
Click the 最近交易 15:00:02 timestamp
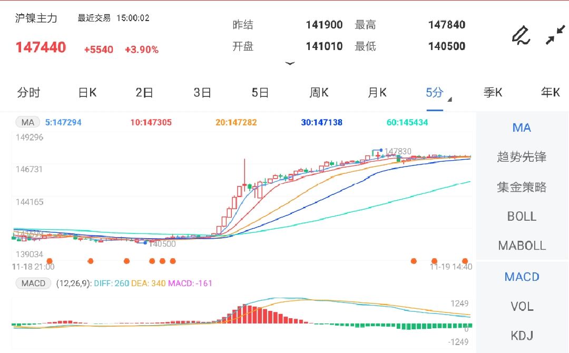coord(114,18)
